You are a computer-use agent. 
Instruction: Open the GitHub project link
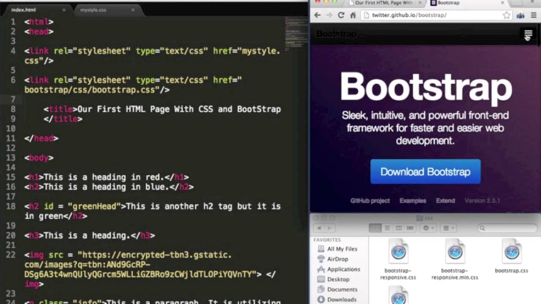pyautogui.click(x=370, y=201)
